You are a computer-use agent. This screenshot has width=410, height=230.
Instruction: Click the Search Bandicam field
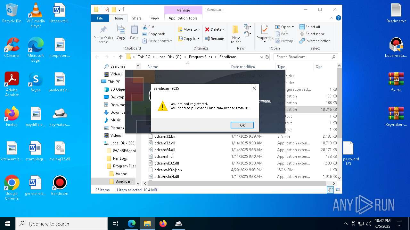pos(306,57)
